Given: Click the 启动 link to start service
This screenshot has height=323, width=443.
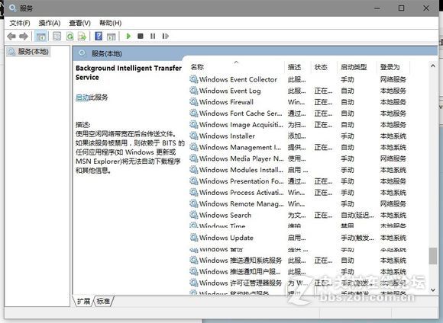Looking at the screenshot, I should (x=82, y=98).
